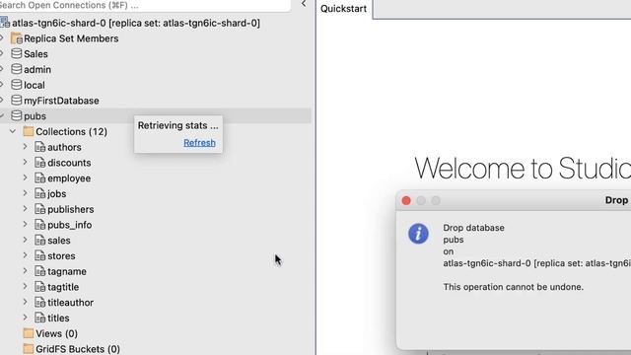The width and height of the screenshot is (631, 355).
Task: Expand the sales collection node
Action: point(25,240)
